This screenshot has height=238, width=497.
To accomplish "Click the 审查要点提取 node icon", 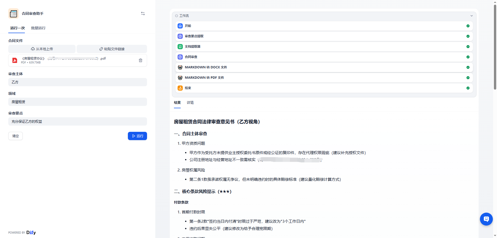I will point(180,36).
